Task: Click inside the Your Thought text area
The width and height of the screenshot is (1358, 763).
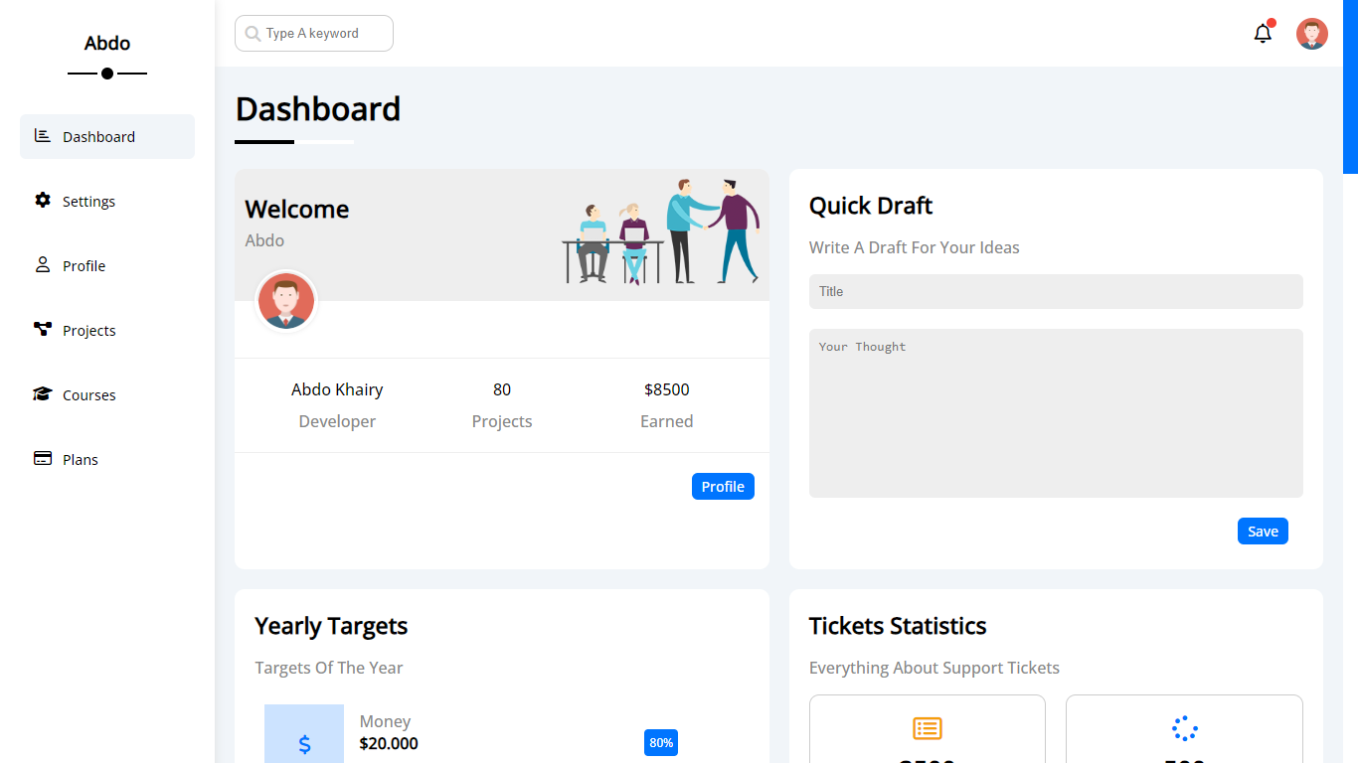Action: point(1056,412)
